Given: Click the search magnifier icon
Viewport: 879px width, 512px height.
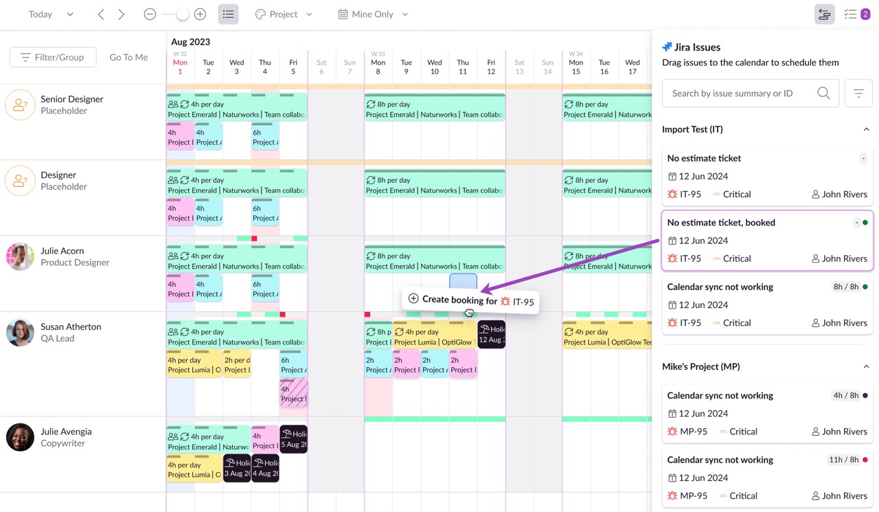Looking at the screenshot, I should [823, 93].
